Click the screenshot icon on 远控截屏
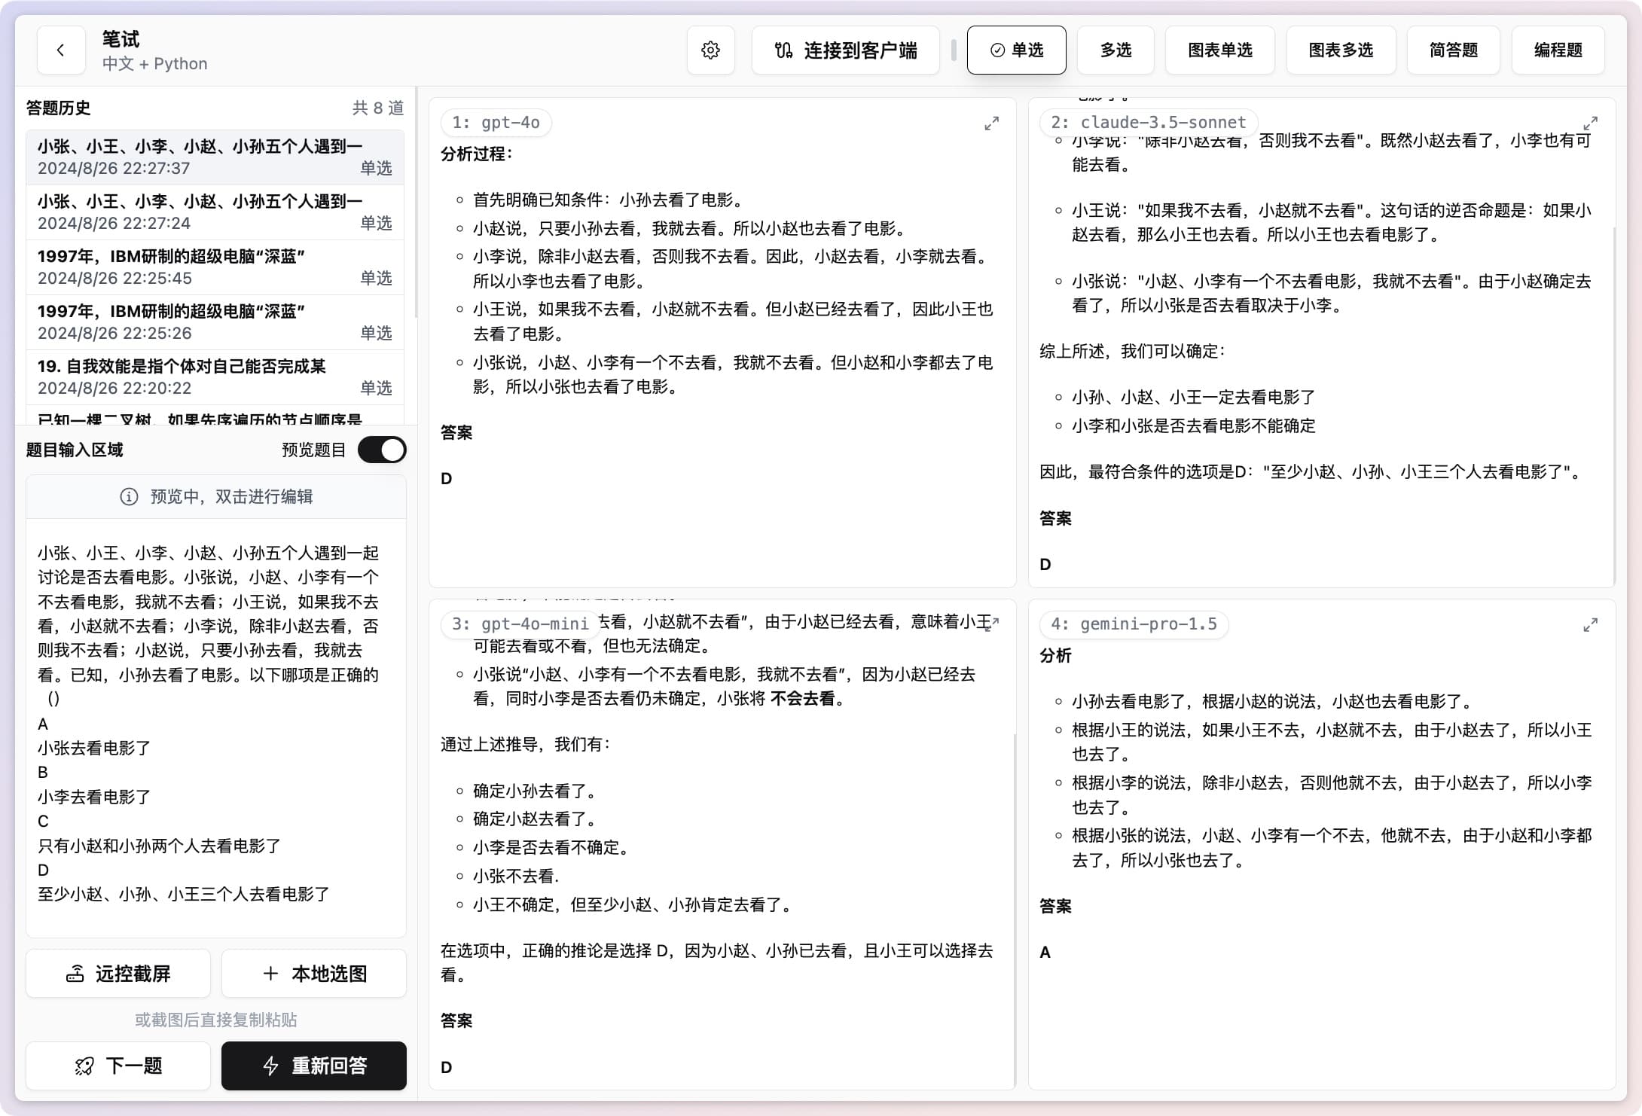The image size is (1642, 1116). [x=75, y=974]
